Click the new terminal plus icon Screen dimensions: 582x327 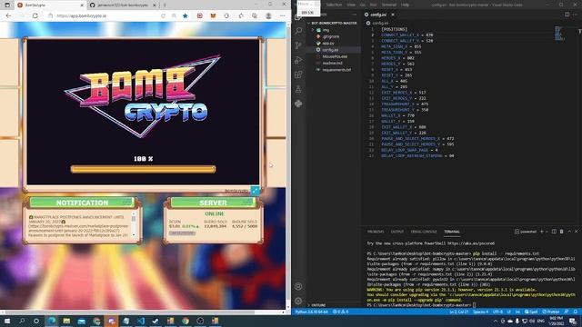(x=542, y=232)
